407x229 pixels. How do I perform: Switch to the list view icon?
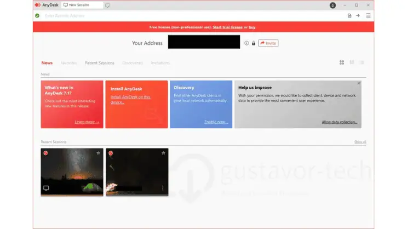click(x=362, y=62)
